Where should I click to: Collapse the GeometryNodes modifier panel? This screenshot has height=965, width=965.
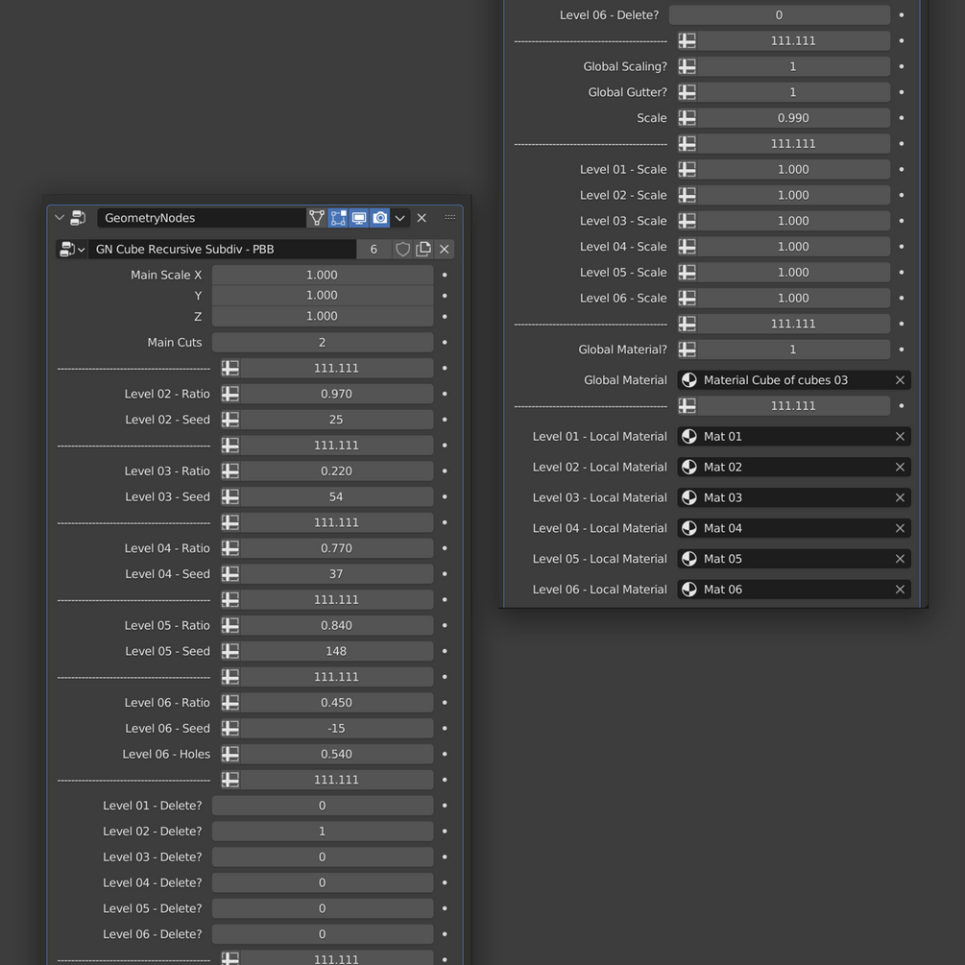(59, 217)
